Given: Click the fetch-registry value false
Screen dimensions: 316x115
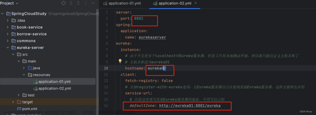Looking at the screenshot, I should coord(167,81).
